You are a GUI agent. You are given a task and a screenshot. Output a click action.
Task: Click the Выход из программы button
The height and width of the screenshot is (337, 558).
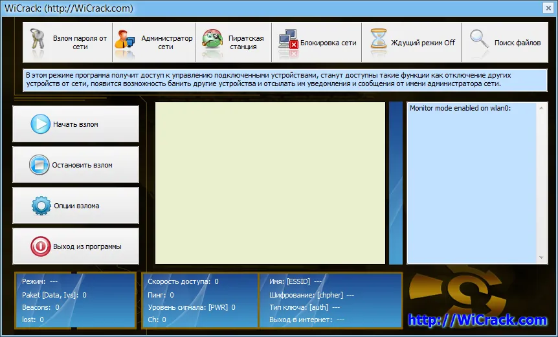point(76,246)
